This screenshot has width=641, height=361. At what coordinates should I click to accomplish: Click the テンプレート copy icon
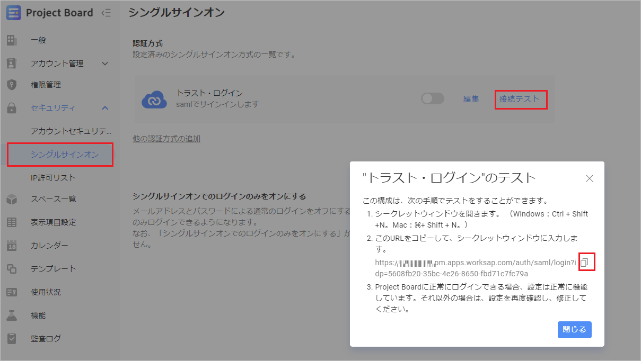coord(12,269)
